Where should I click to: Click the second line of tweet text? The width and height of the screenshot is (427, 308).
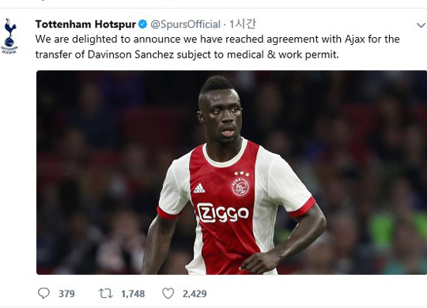tap(187, 54)
